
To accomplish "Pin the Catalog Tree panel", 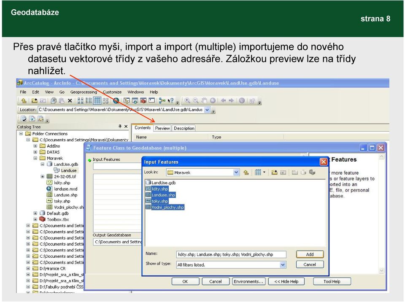I will point(120,127).
